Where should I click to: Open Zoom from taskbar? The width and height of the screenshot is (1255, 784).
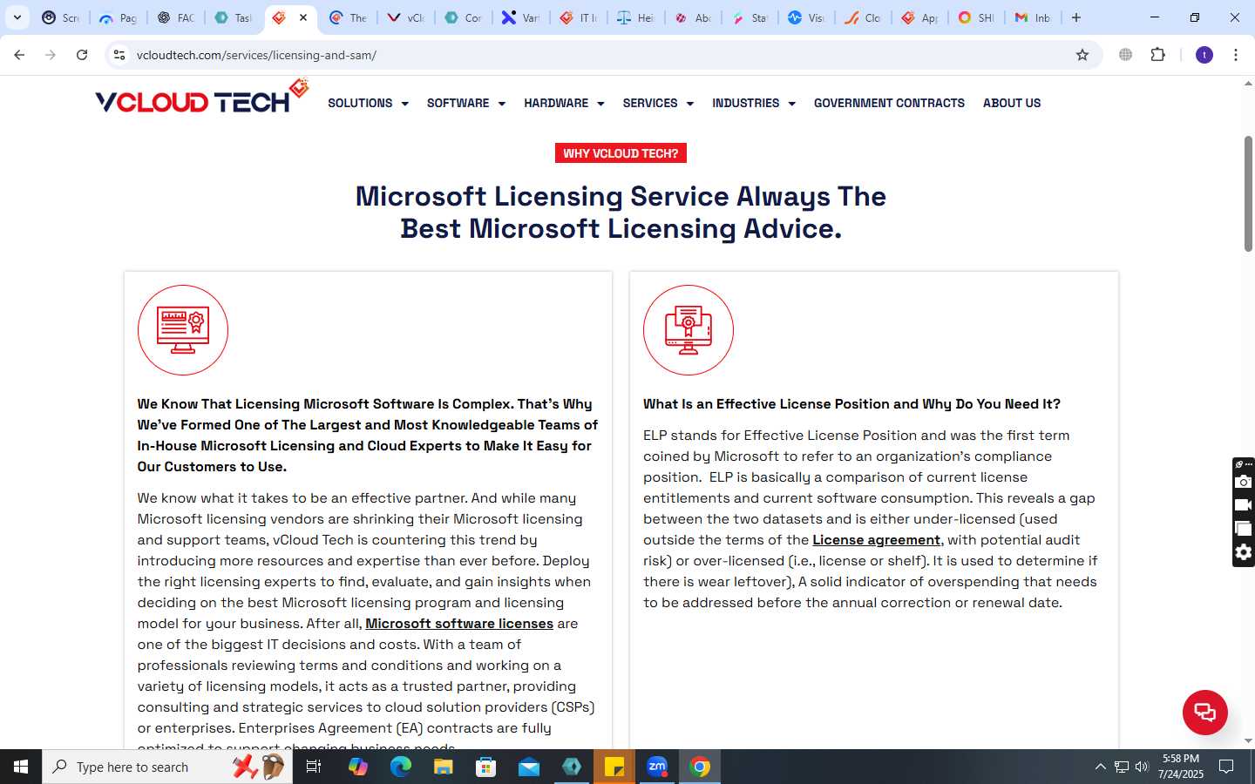[x=657, y=767]
